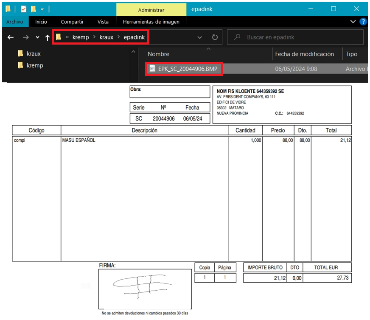Select file EPK_SC_20044906.BMP
The width and height of the screenshot is (370, 320).
tap(188, 69)
